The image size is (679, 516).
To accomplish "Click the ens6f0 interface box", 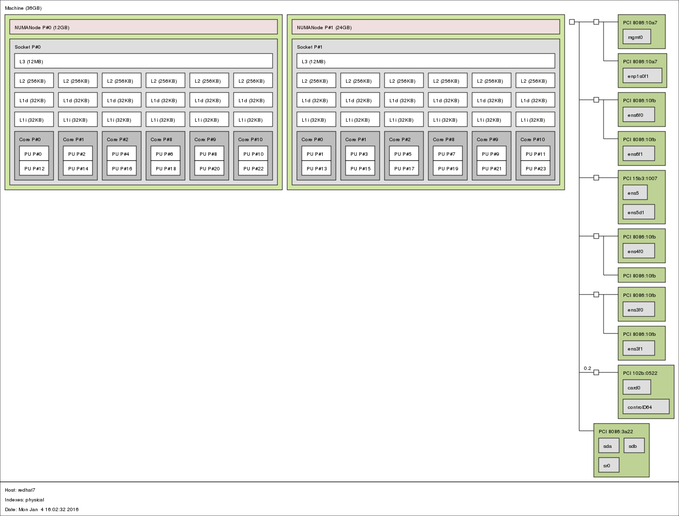I will (x=639, y=115).
